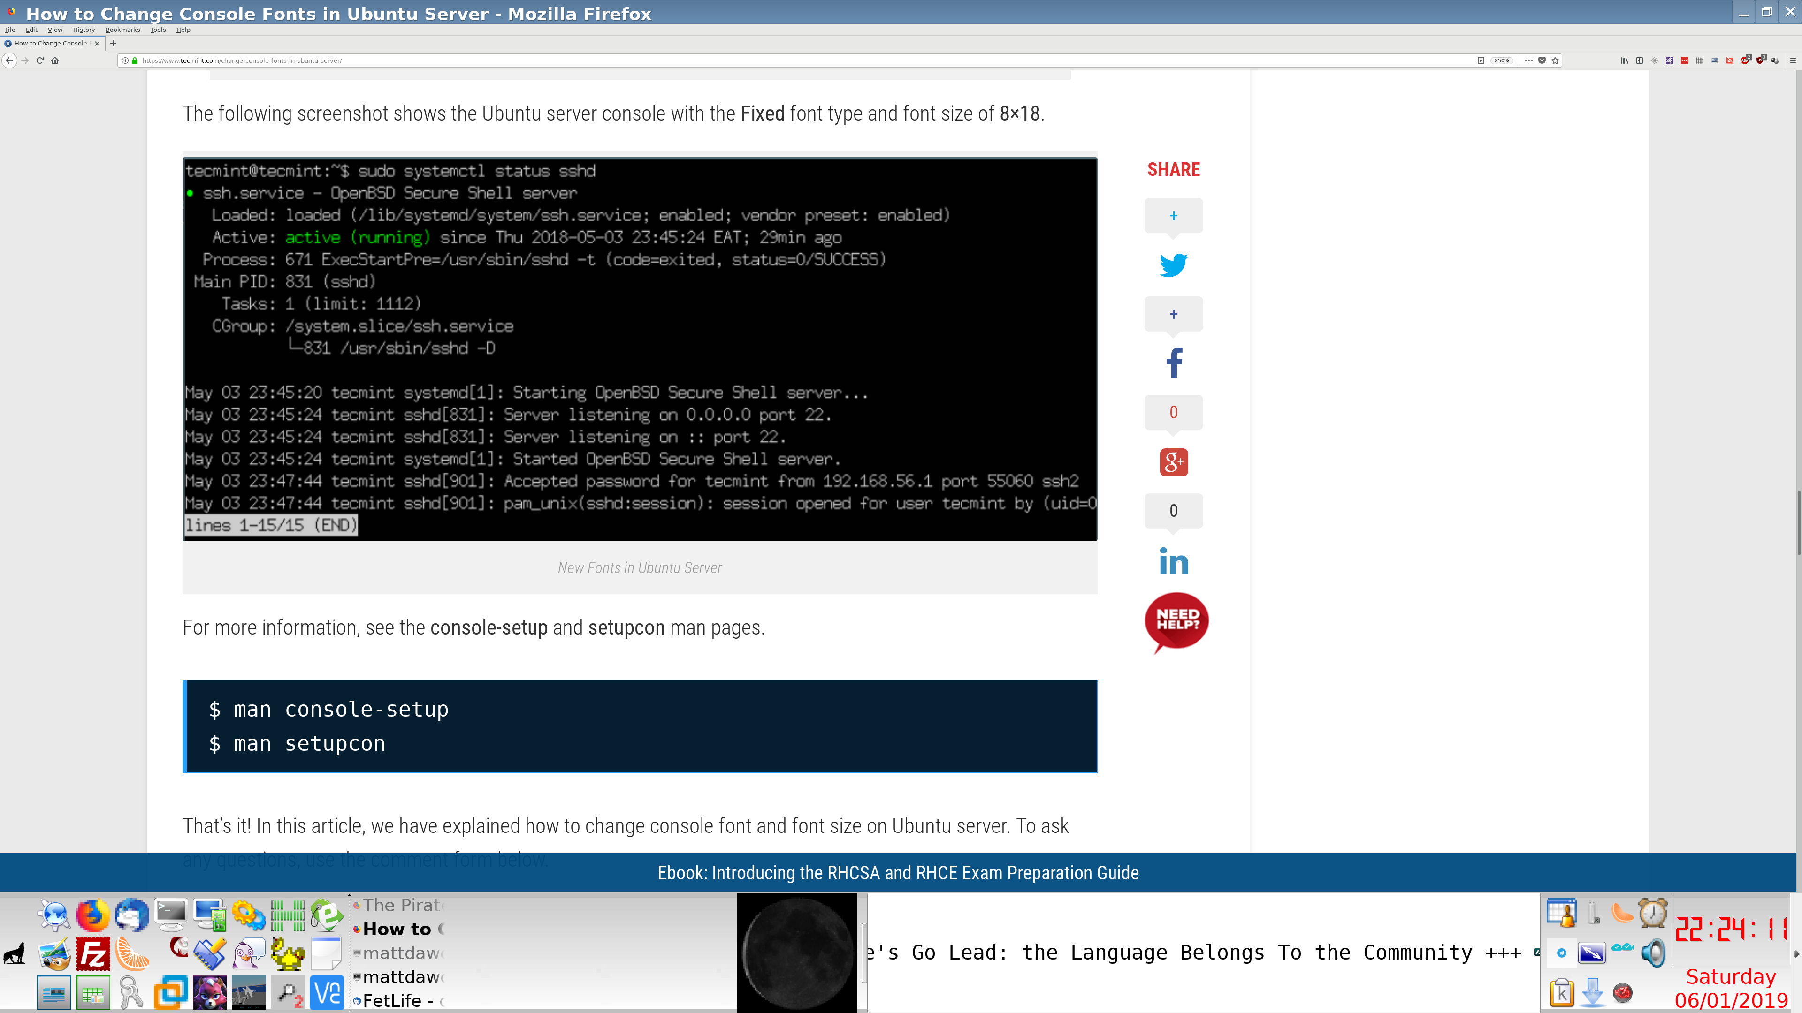Open the Tools menu
The image size is (1802, 1013).
pos(158,30)
